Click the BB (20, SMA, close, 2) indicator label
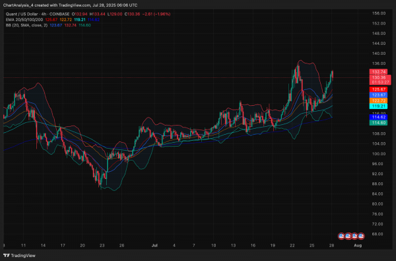Viewport: 396px width, 261px height. tap(26, 25)
